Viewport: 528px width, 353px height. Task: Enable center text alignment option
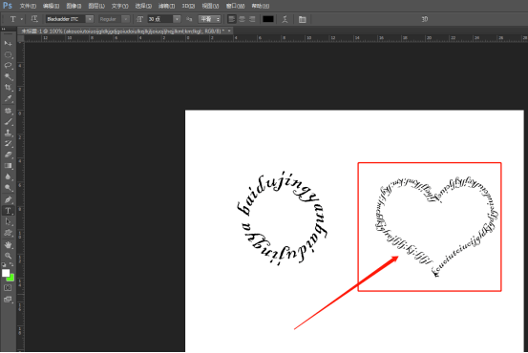pos(242,19)
